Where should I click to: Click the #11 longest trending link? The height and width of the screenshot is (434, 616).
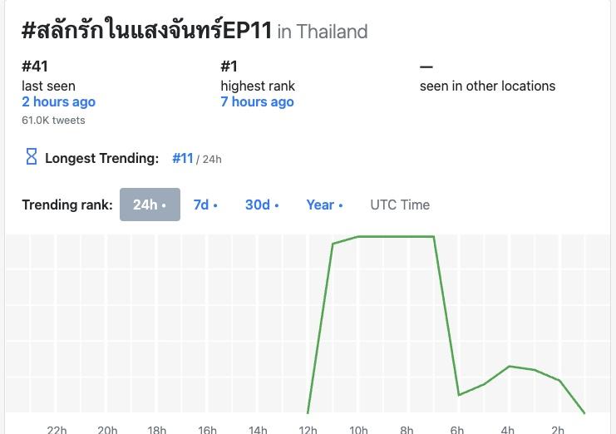183,158
